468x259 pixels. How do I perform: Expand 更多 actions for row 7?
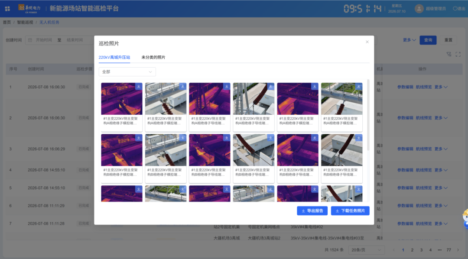point(441,224)
